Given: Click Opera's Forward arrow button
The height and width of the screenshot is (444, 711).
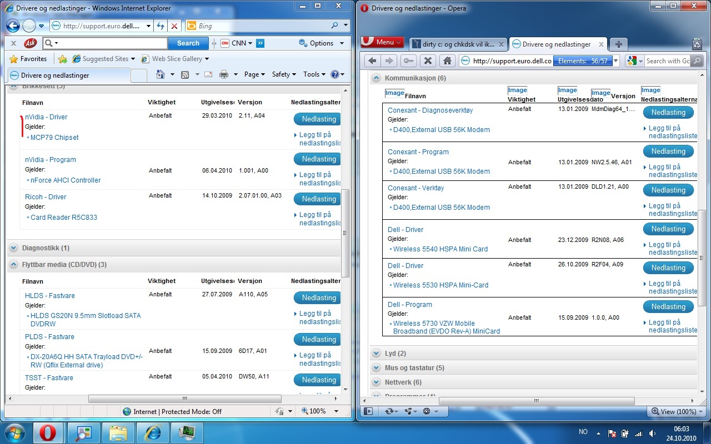Looking at the screenshot, I should click(x=389, y=61).
